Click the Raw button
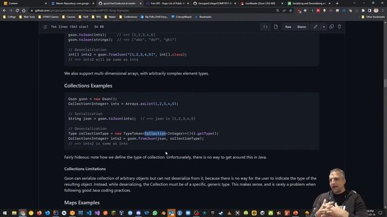The image size is (387, 217). (288, 27)
